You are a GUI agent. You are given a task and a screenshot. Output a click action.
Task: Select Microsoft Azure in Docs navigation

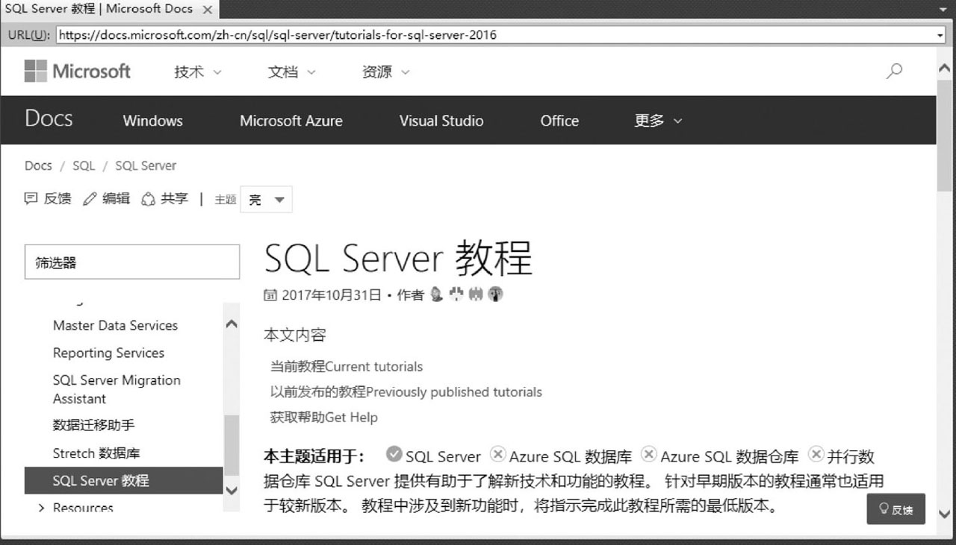[x=291, y=121]
